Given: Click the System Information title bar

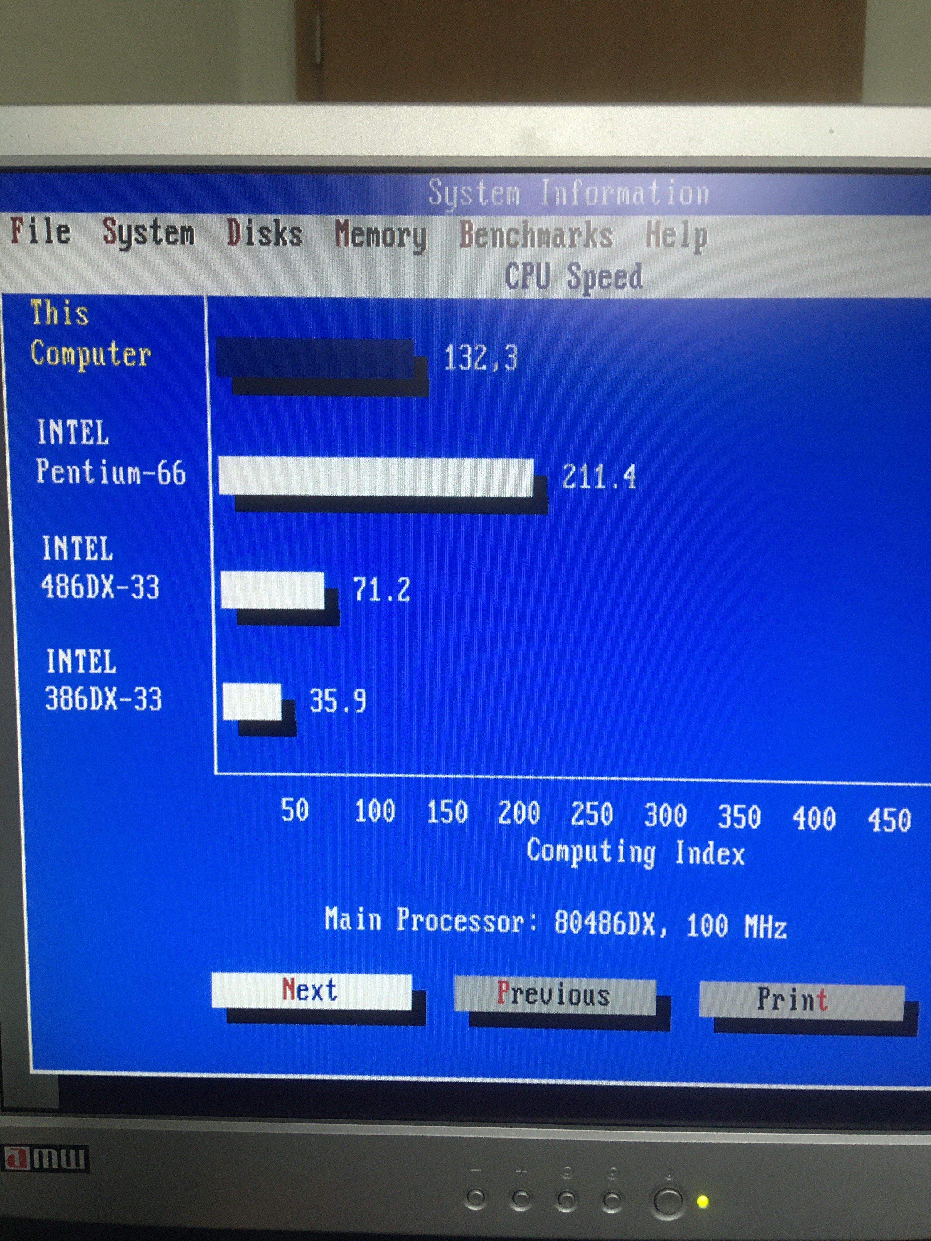Looking at the screenshot, I should click(x=568, y=194).
